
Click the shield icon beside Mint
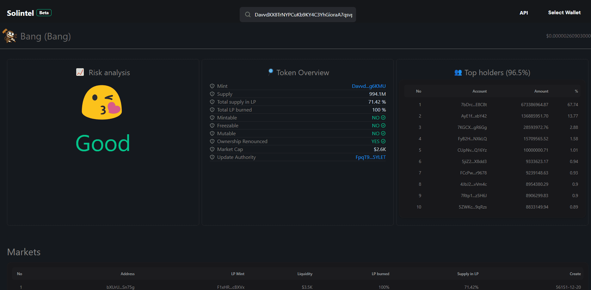coord(212,86)
